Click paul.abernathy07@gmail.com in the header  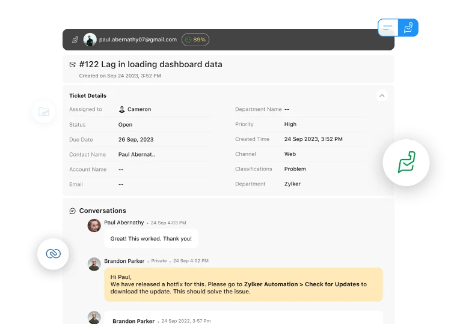point(138,40)
